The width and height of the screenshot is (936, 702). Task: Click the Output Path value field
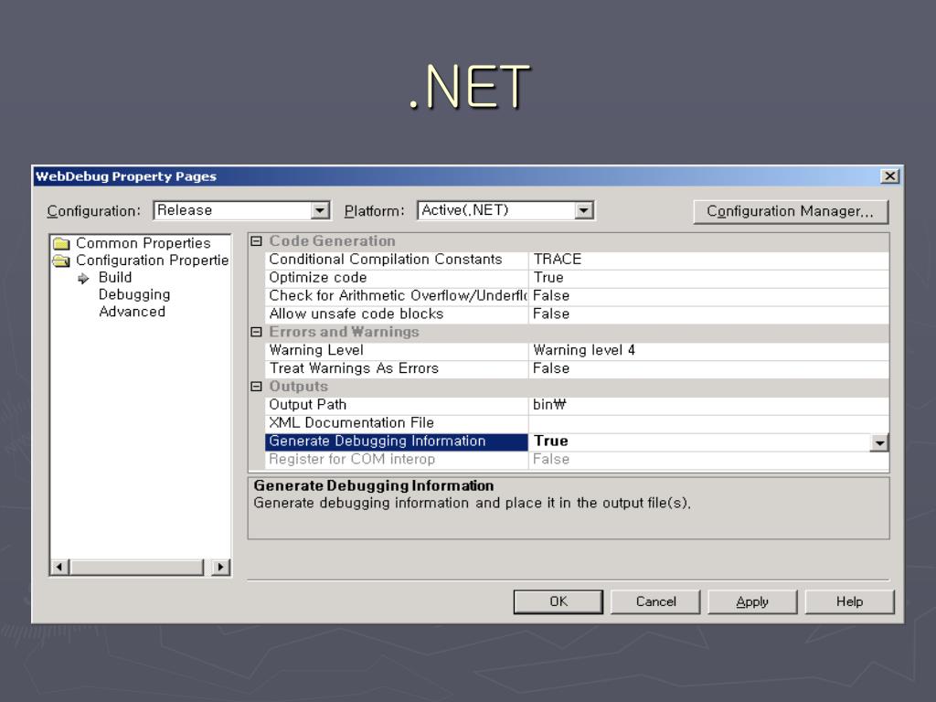click(708, 405)
